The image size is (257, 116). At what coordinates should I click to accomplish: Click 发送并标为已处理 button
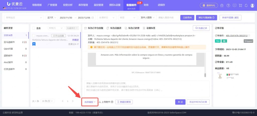pos(198,102)
